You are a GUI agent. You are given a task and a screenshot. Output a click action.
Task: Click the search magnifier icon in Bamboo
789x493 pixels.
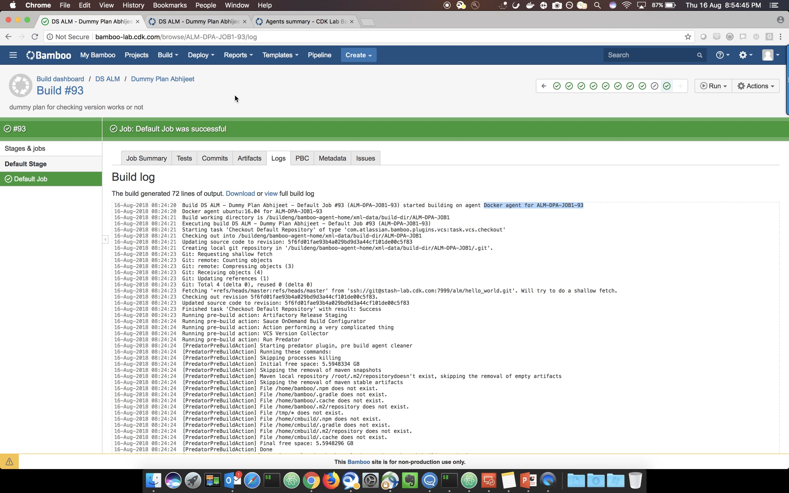click(700, 55)
